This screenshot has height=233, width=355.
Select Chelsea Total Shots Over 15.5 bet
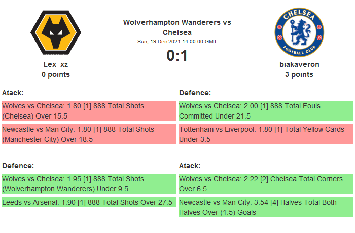point(88,111)
